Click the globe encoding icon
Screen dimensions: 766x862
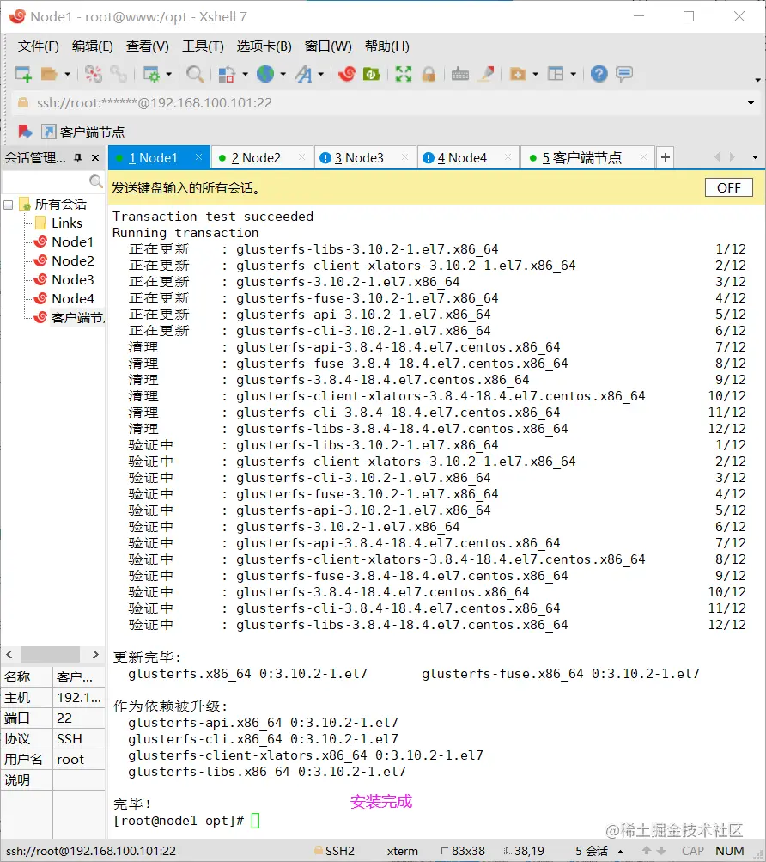point(265,74)
